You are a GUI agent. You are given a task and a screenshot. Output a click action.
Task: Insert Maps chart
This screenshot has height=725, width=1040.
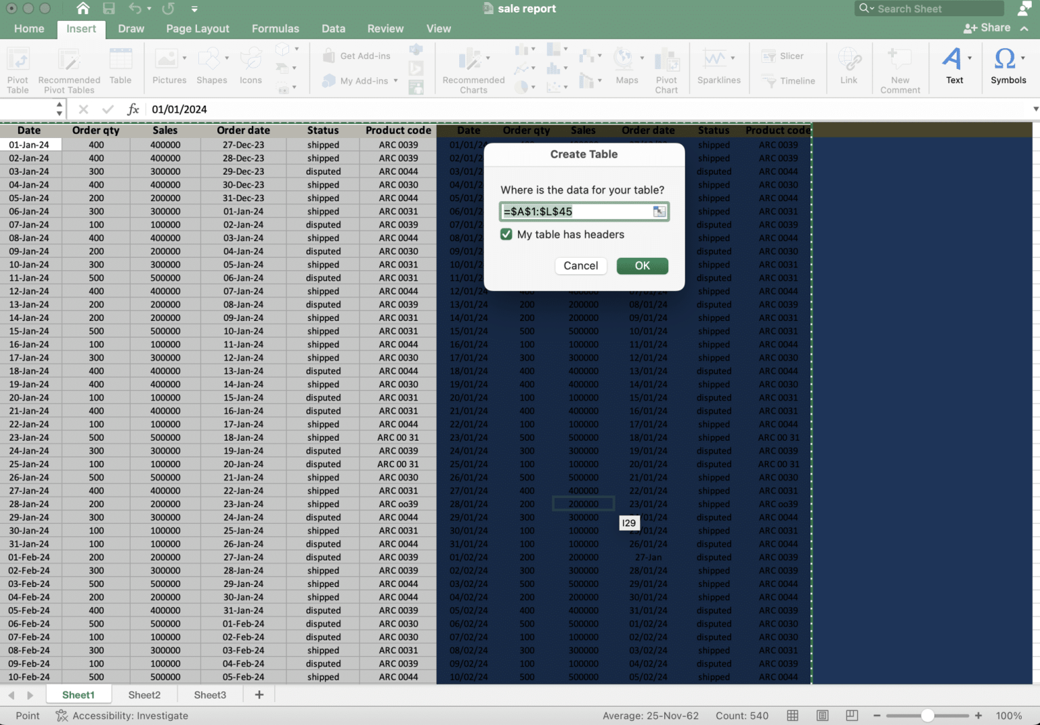[x=626, y=66]
